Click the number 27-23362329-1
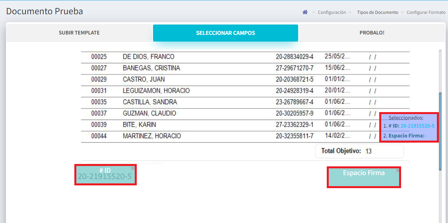The width and height of the screenshot is (448, 223). (x=295, y=125)
